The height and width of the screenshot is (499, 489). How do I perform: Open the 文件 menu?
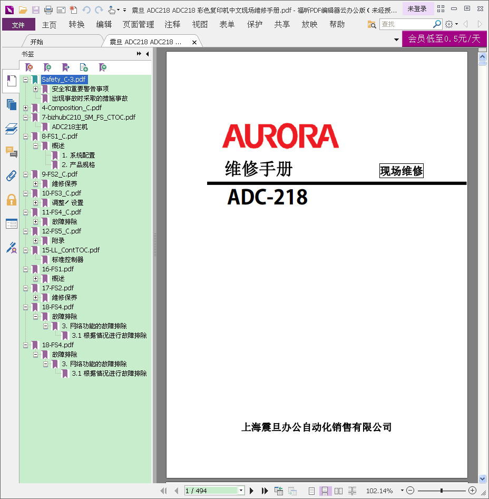click(18, 25)
